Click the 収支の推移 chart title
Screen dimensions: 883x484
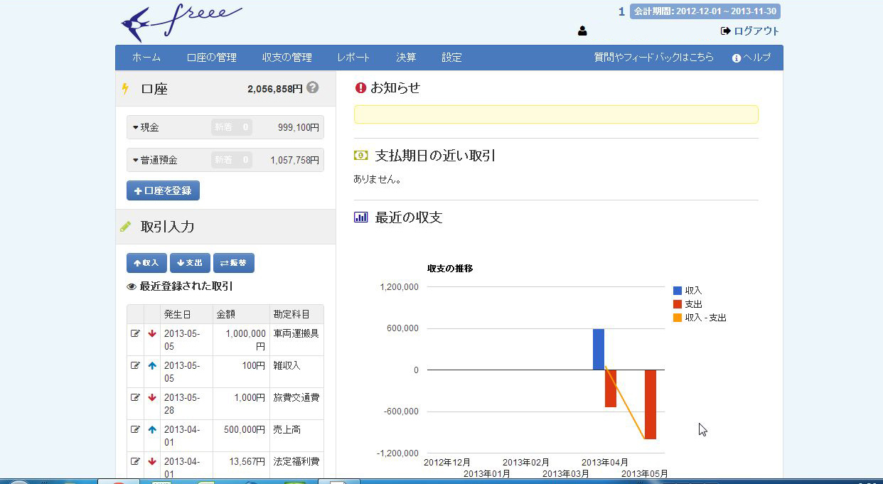(450, 268)
